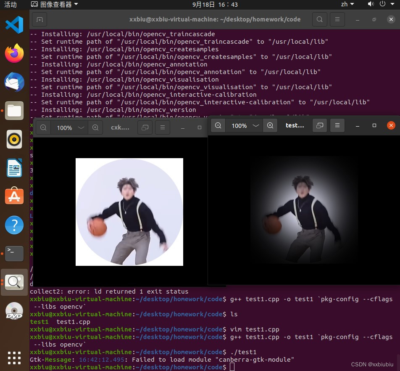Open hamburger menu in cxk image window
The width and height of the screenshot is (400, 371).
click(x=163, y=127)
